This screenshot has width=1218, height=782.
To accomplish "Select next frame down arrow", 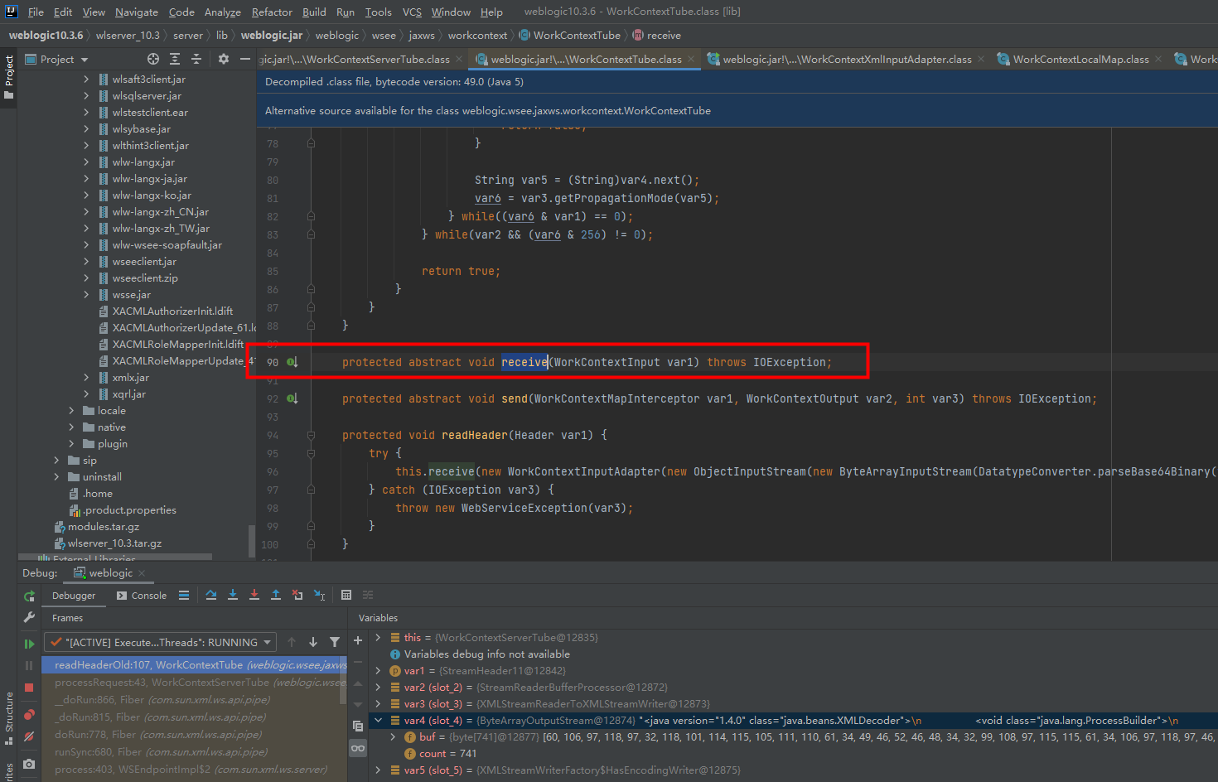I will coord(313,642).
